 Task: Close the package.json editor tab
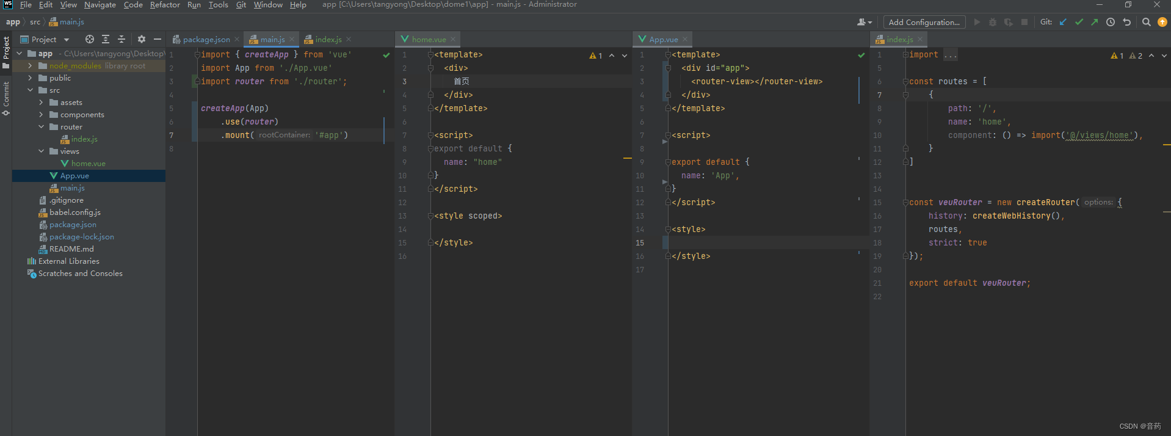click(x=237, y=39)
